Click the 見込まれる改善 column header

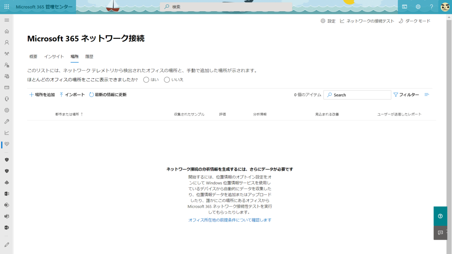click(x=327, y=114)
